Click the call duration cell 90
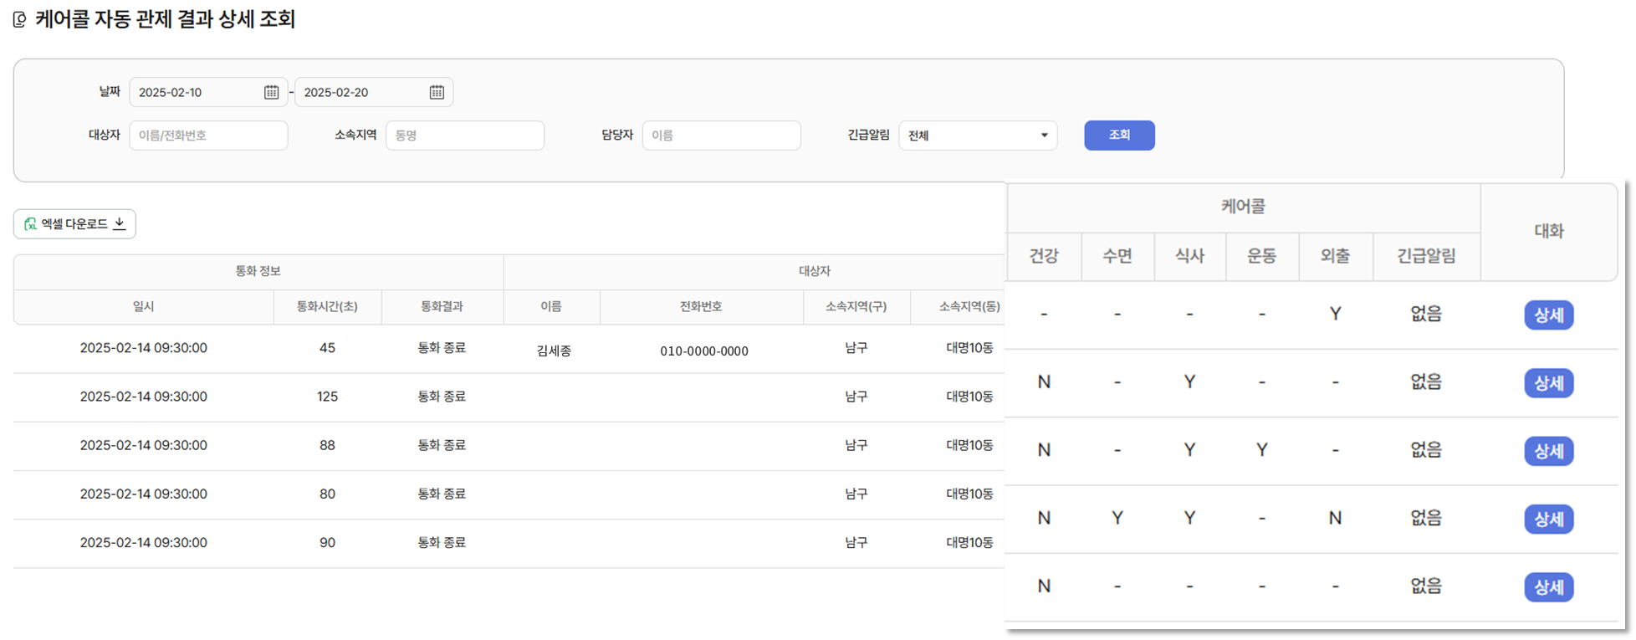This screenshot has width=1636, height=640. (x=327, y=542)
